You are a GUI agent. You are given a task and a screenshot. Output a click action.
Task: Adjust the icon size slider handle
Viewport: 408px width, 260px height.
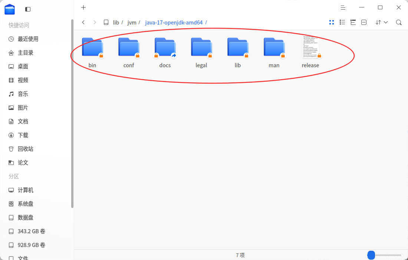pyautogui.click(x=371, y=255)
